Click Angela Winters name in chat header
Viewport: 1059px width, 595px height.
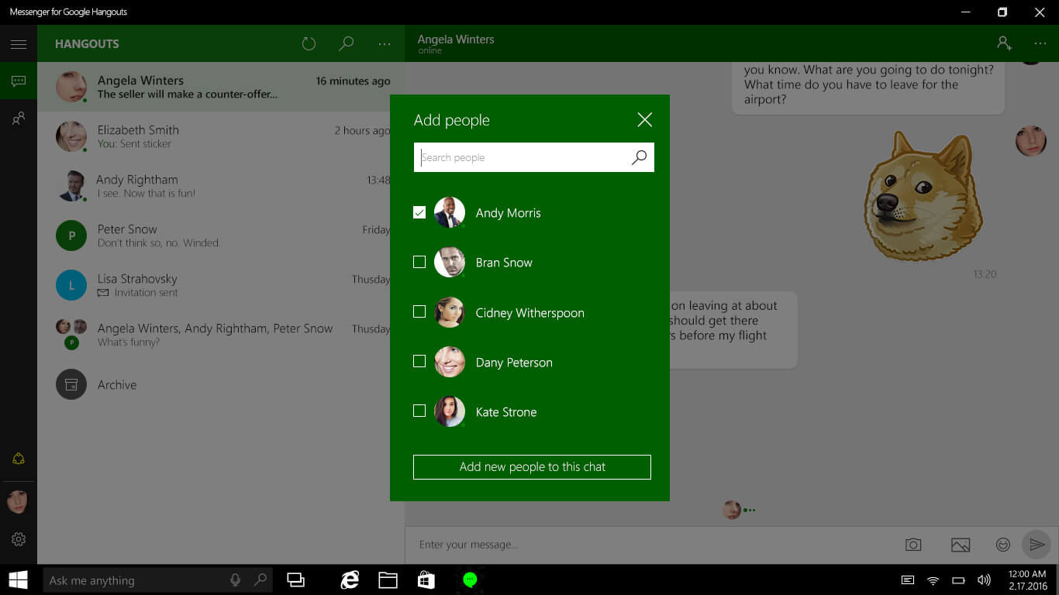(x=456, y=39)
